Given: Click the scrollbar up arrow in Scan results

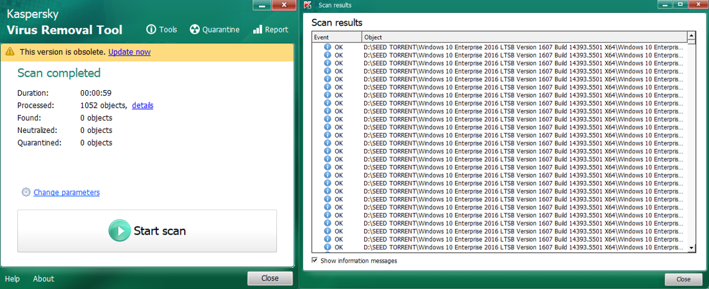Looking at the screenshot, I should tap(691, 36).
